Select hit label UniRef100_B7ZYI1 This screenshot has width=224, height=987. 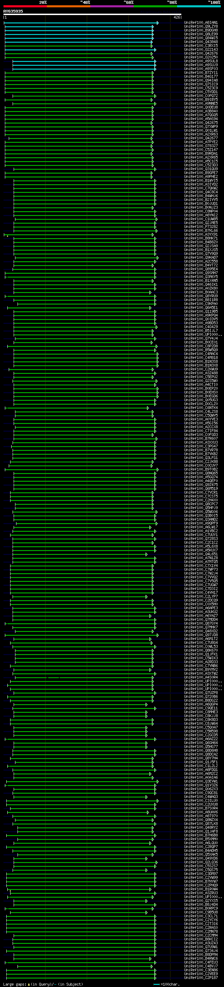coord(201,73)
